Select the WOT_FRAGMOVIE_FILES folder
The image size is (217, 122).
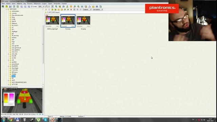[x=19, y=82]
